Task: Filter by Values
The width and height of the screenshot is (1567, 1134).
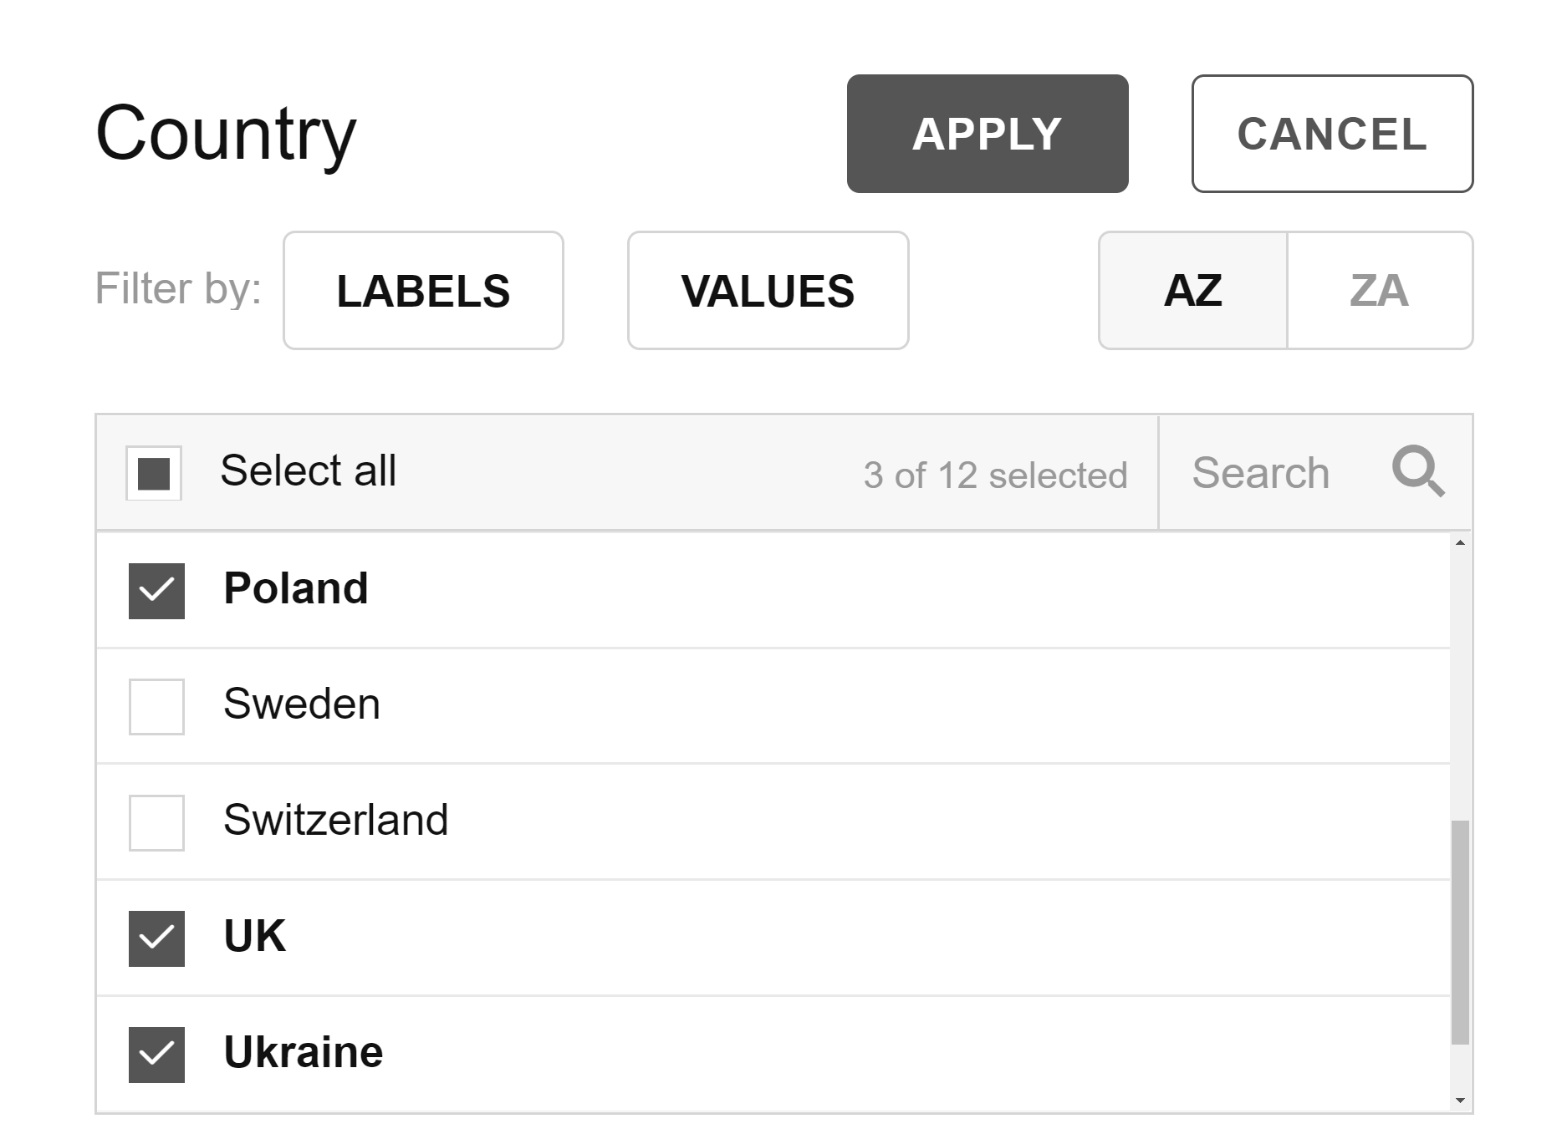Action: (x=768, y=291)
